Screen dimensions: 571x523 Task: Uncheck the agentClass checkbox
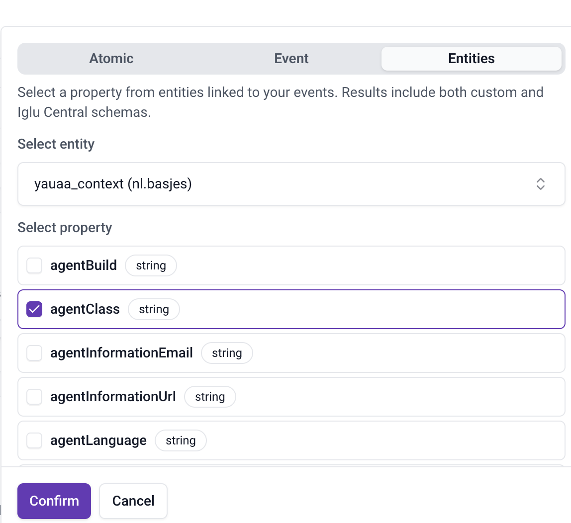pyautogui.click(x=34, y=309)
